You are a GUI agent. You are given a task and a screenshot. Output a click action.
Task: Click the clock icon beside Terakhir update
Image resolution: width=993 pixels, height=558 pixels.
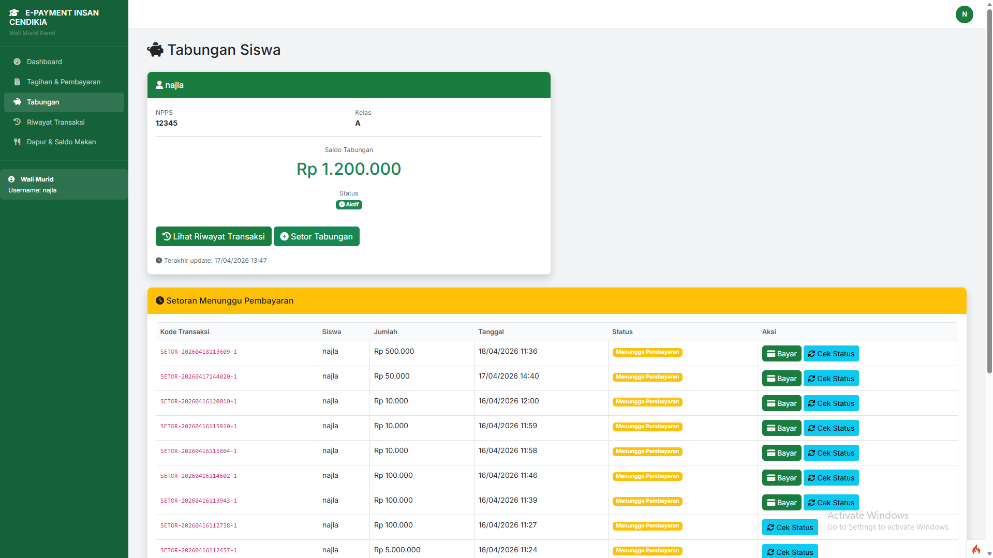(x=159, y=261)
